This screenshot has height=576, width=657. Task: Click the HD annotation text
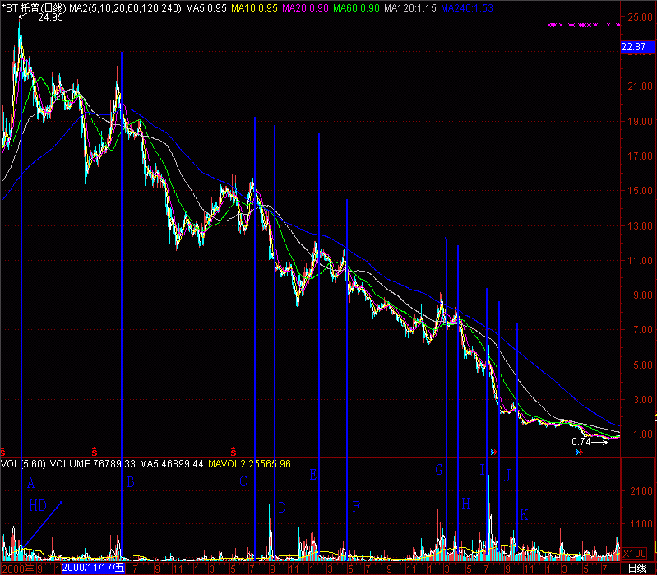(x=38, y=505)
